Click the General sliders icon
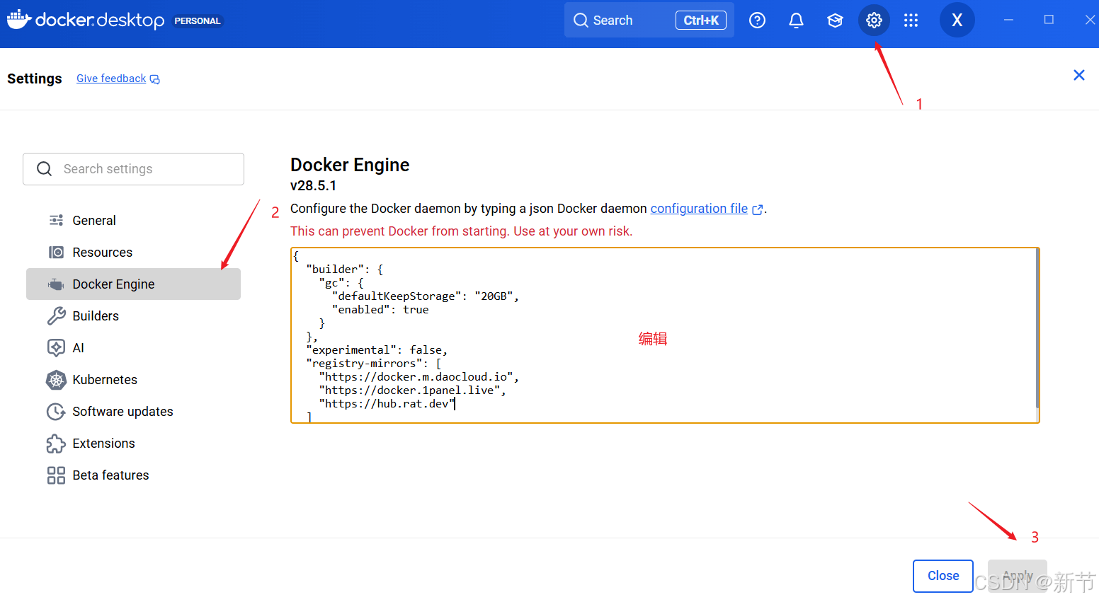This screenshot has height=602, width=1099. pos(57,221)
